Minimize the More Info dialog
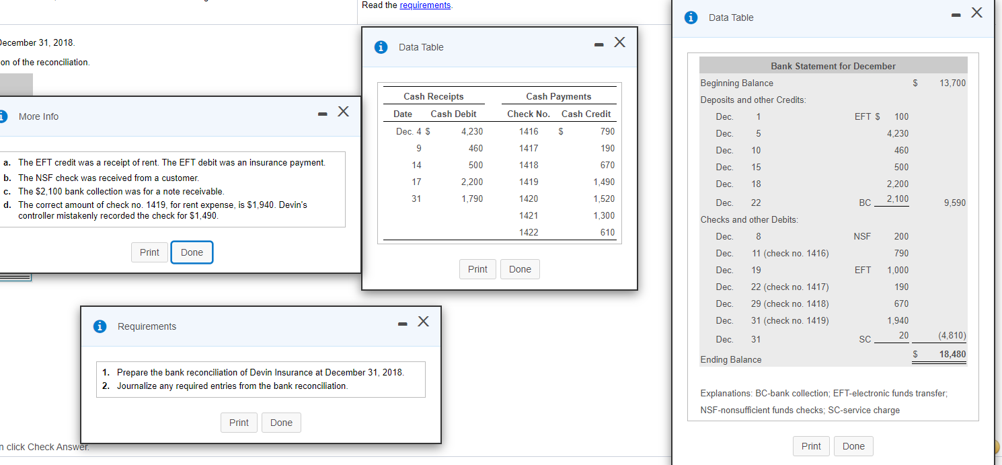The width and height of the screenshot is (1002, 465). point(323,113)
